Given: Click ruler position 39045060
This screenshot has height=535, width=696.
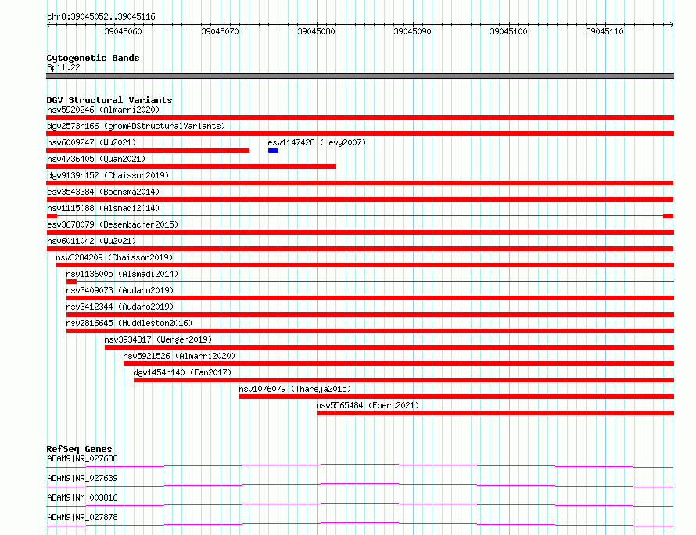Looking at the screenshot, I should (x=123, y=31).
